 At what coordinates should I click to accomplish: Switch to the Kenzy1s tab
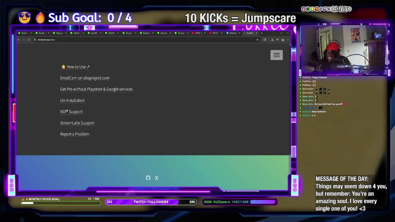(129, 33)
